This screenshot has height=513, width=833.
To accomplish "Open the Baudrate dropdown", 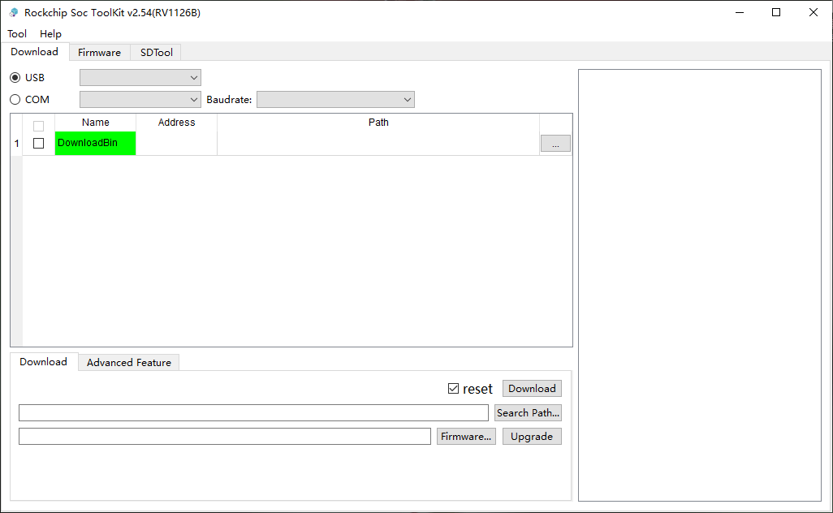I will pos(336,99).
